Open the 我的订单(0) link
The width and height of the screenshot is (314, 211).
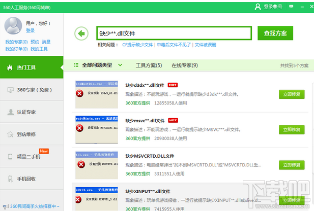coord(16,49)
